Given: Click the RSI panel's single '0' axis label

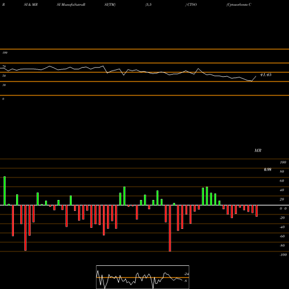Looking at the screenshot, I should pos(3,99).
